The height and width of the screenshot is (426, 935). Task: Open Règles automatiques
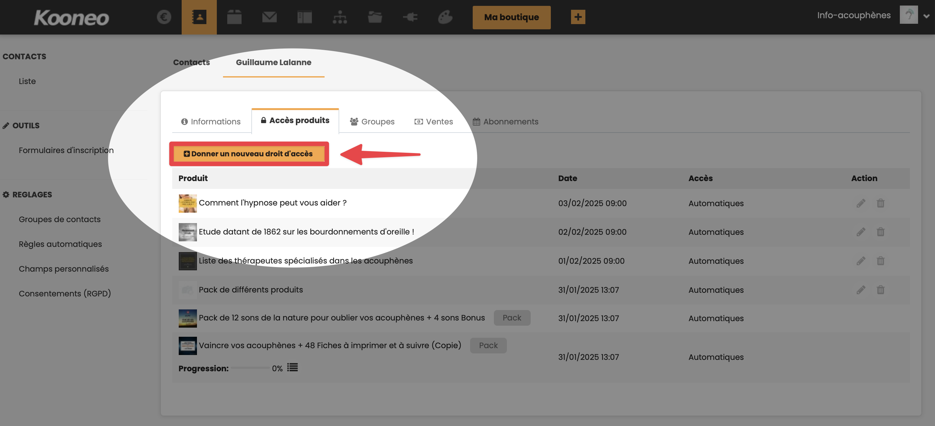60,244
